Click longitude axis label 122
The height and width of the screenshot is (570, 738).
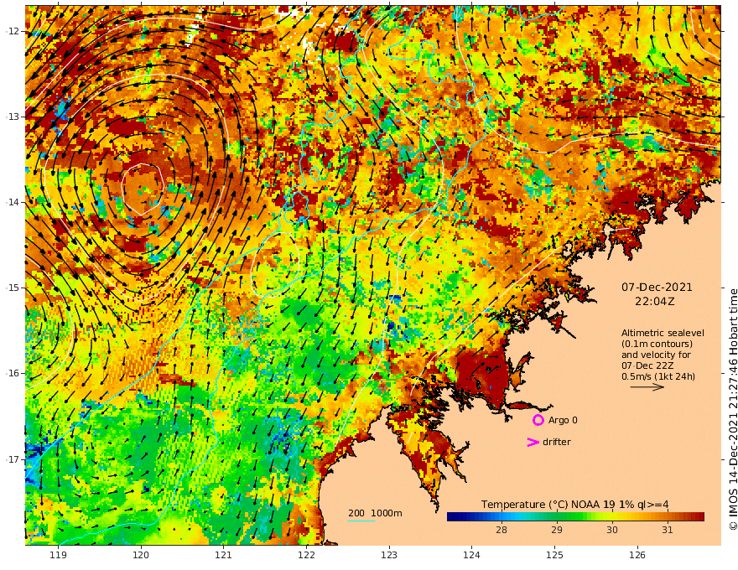click(x=306, y=556)
